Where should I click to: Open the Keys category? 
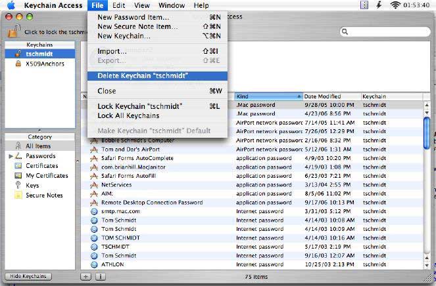tap(32, 186)
